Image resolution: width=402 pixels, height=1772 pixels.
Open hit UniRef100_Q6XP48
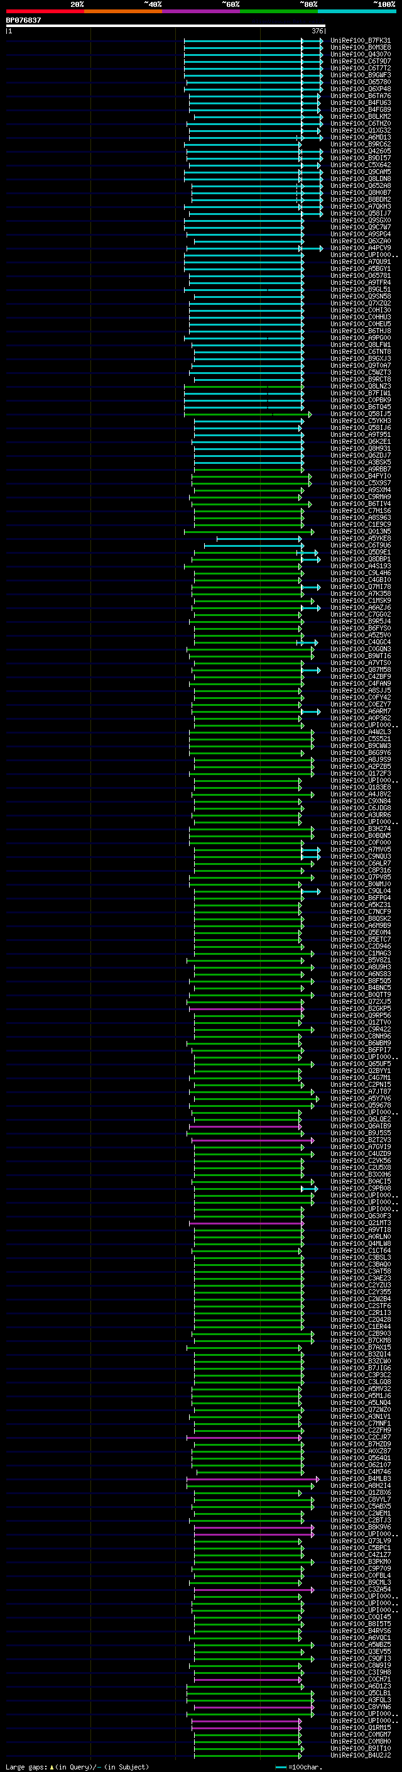click(360, 89)
